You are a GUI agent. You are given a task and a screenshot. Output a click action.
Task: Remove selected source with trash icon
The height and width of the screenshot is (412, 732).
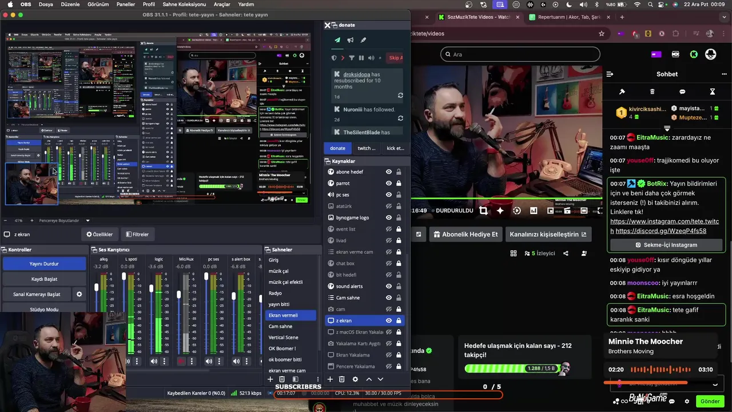342,379
